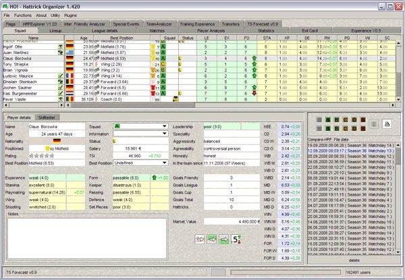Open the Squad dropdown in player details

click(x=164, y=126)
